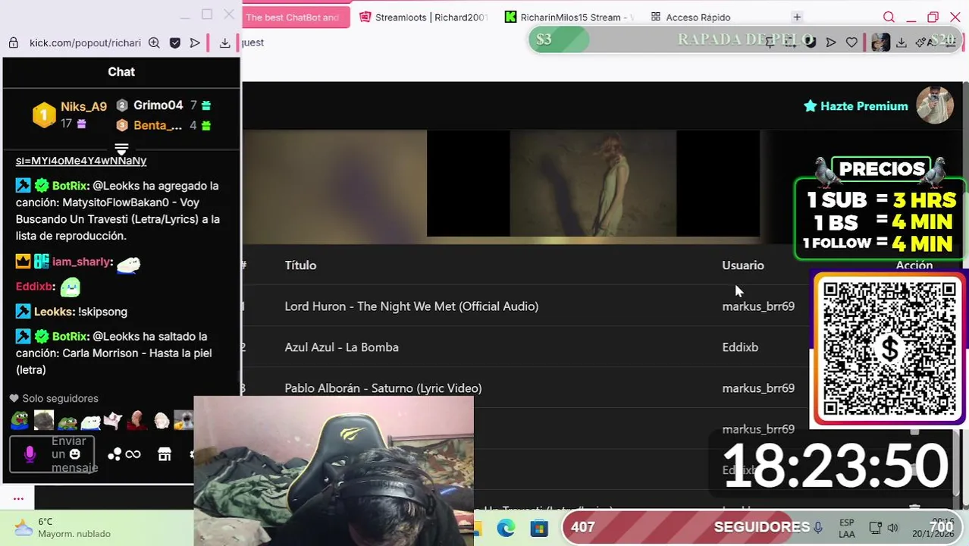Click the gold rank 1 badge next to Niks_A9
Screen dimensions: 969x546
coord(44,115)
